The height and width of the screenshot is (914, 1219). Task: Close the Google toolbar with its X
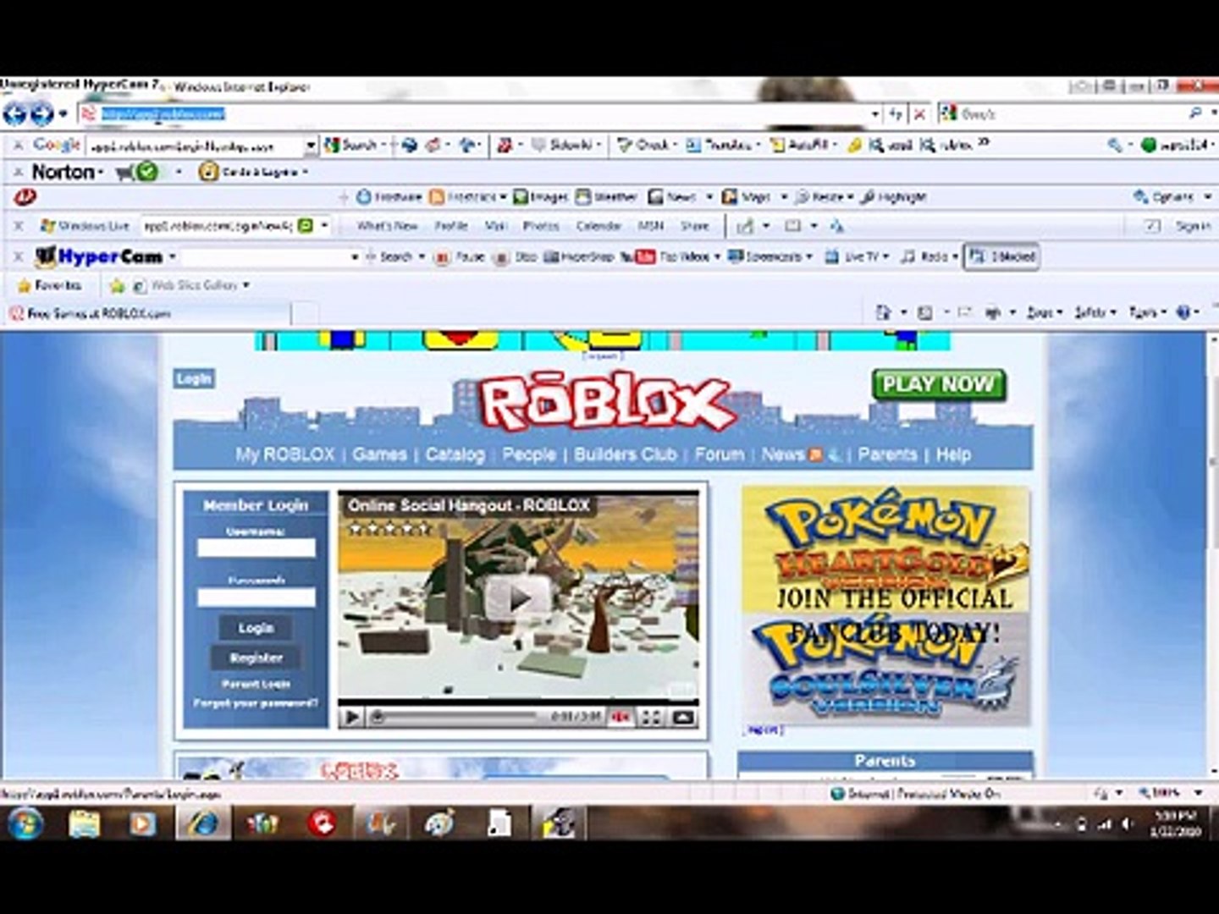(x=19, y=145)
